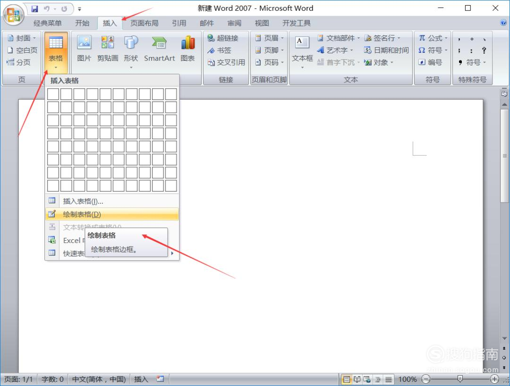Insert a page break (分页)
510x386 pixels.
point(18,62)
